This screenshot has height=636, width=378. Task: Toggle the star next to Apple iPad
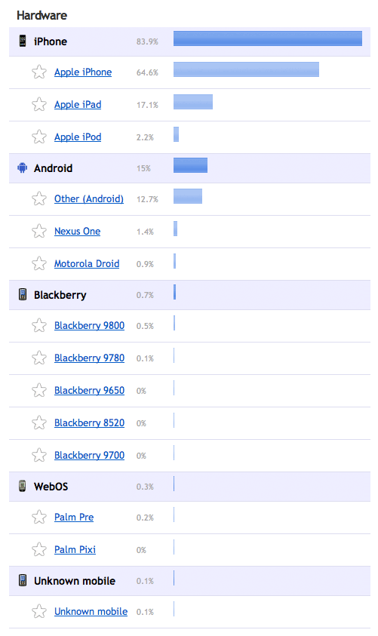(x=39, y=104)
